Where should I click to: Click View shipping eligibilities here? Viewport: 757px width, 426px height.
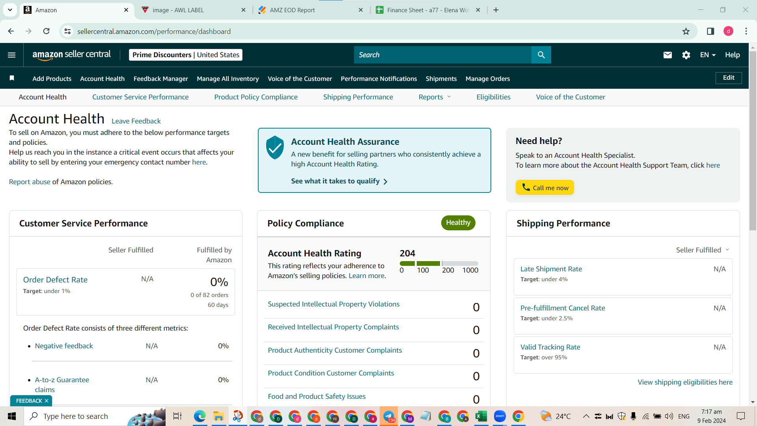pos(685,382)
